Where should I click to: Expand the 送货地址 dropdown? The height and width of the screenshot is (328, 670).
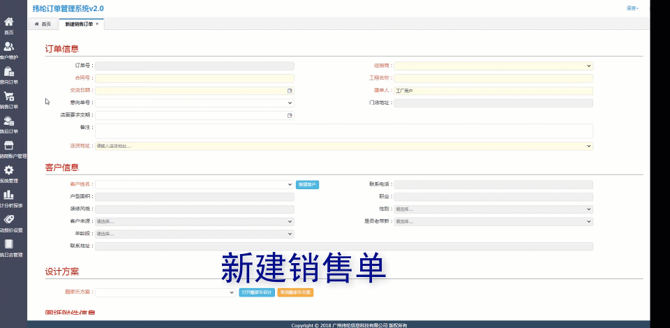589,146
